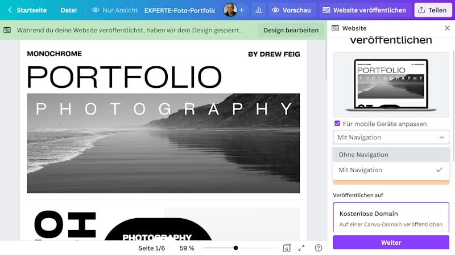Toggle fullscreen with the expand arrows icon

pos(301,248)
